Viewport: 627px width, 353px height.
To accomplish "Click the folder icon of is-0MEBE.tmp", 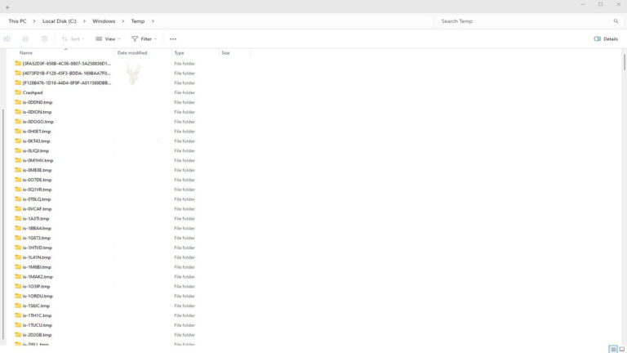I will point(18,170).
